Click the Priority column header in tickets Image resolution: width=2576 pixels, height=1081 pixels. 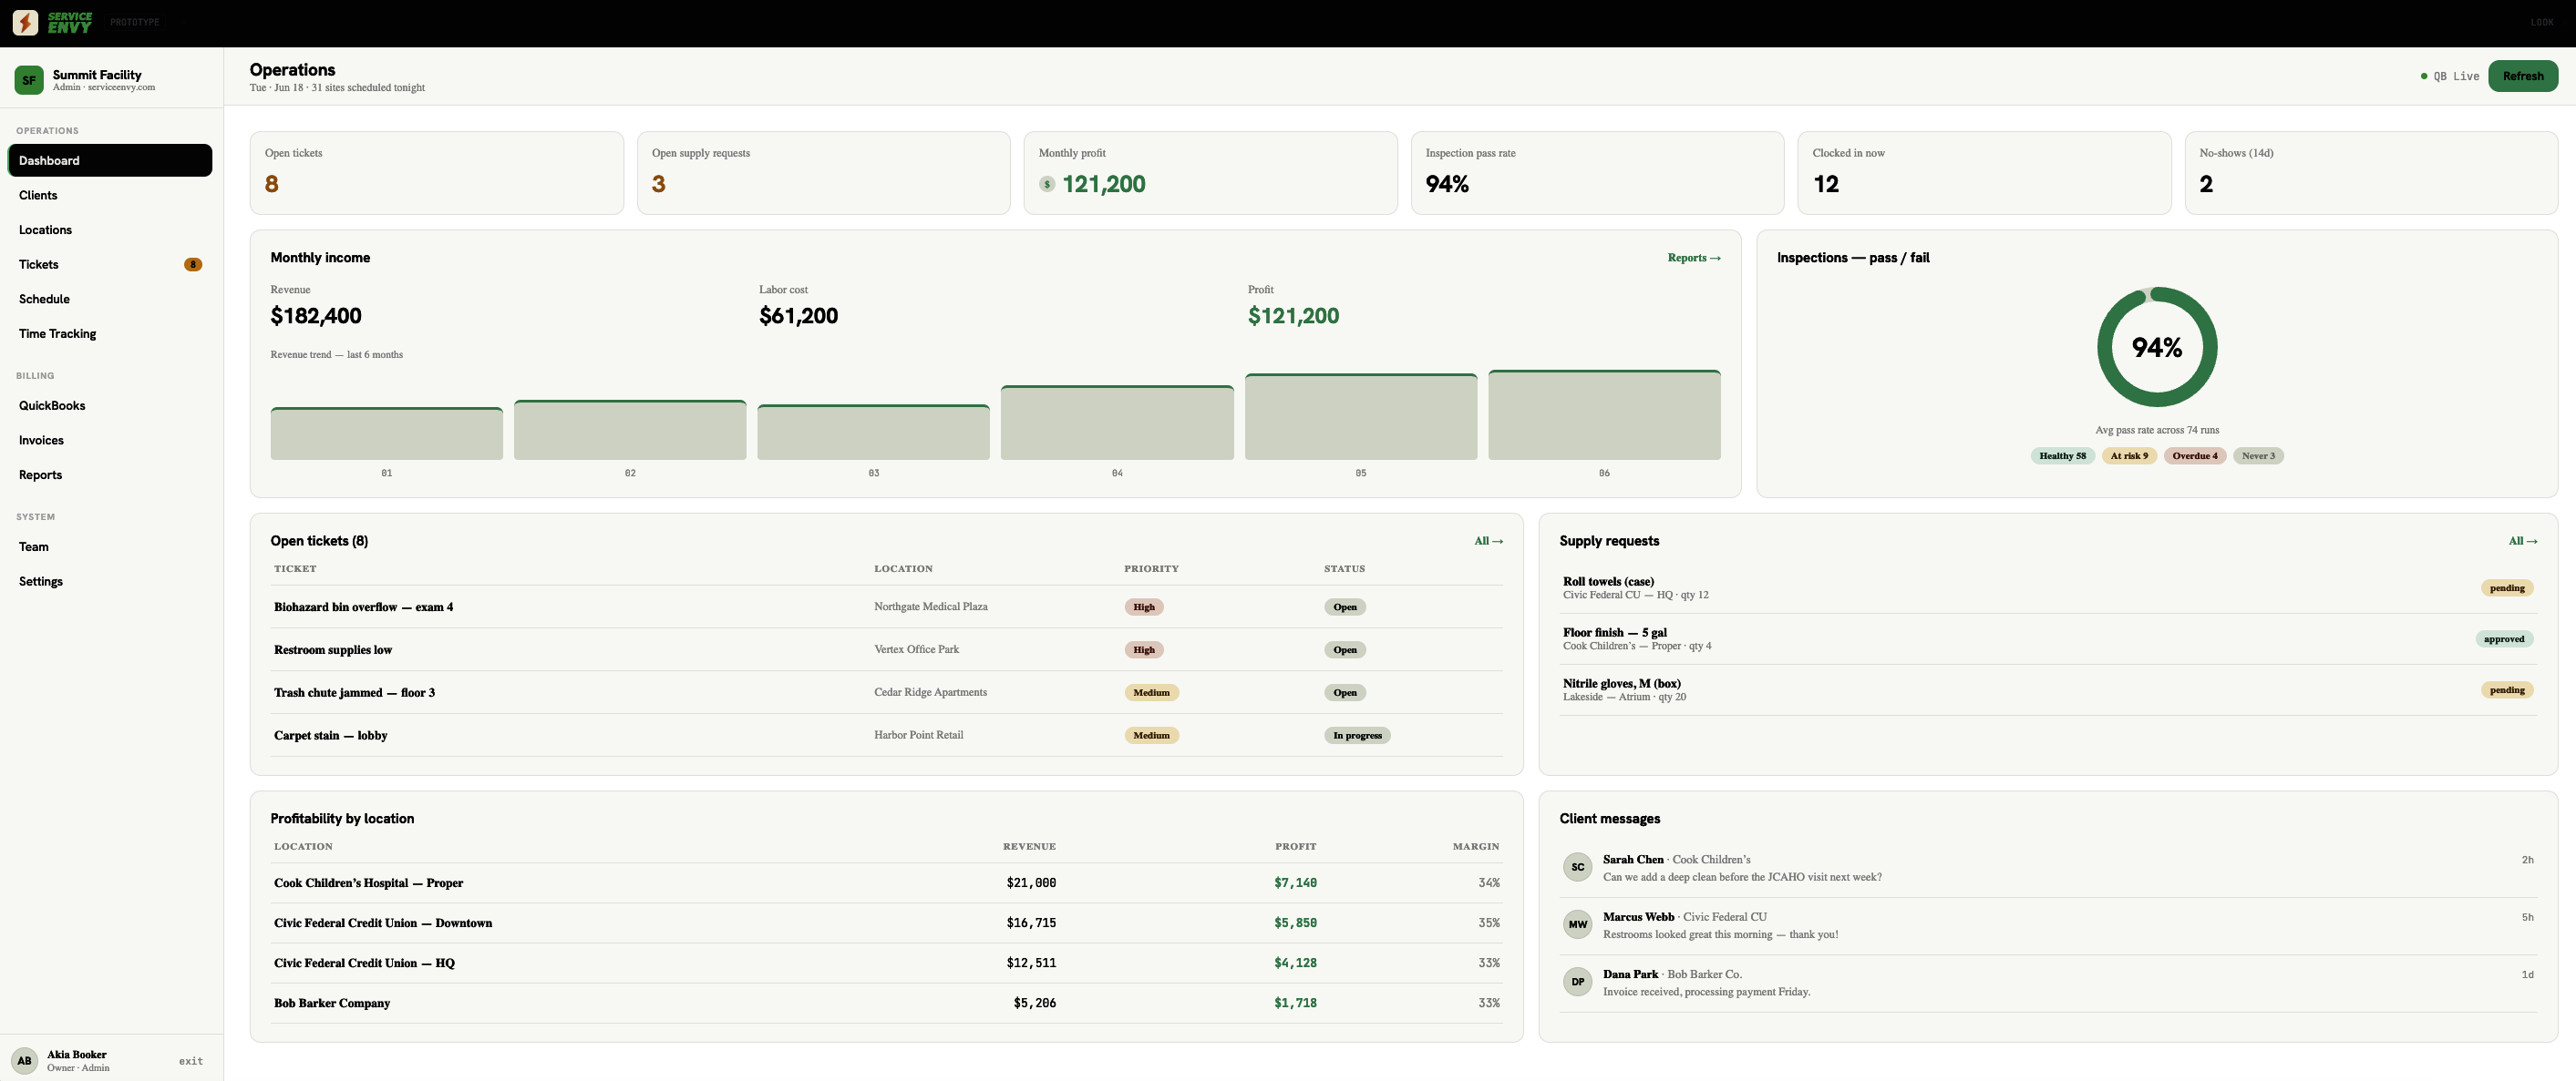click(x=1151, y=568)
